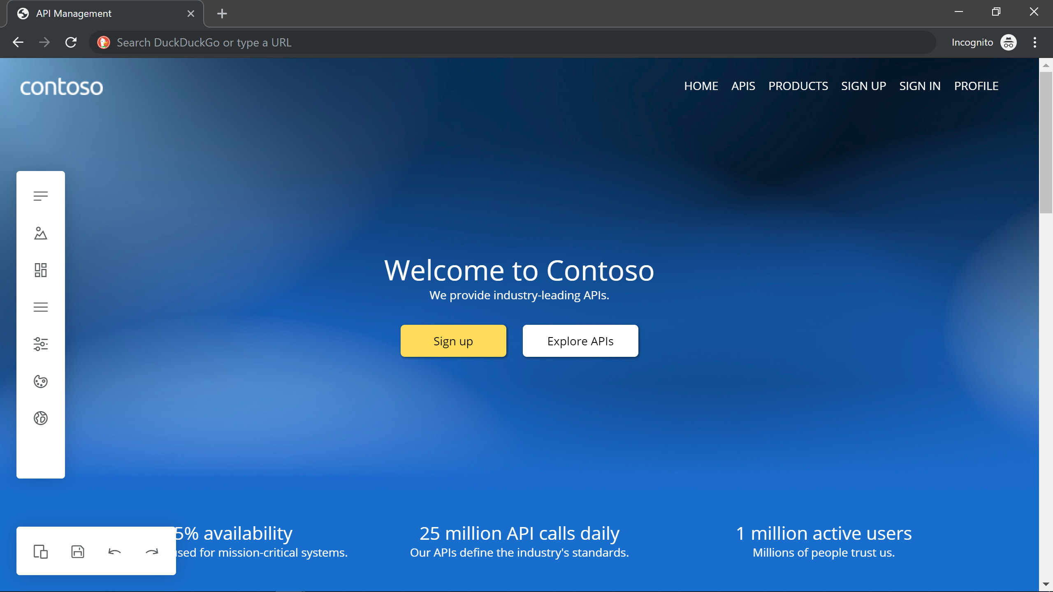The height and width of the screenshot is (592, 1053).
Task: Open the Settings sliders icon
Action: coord(40,344)
